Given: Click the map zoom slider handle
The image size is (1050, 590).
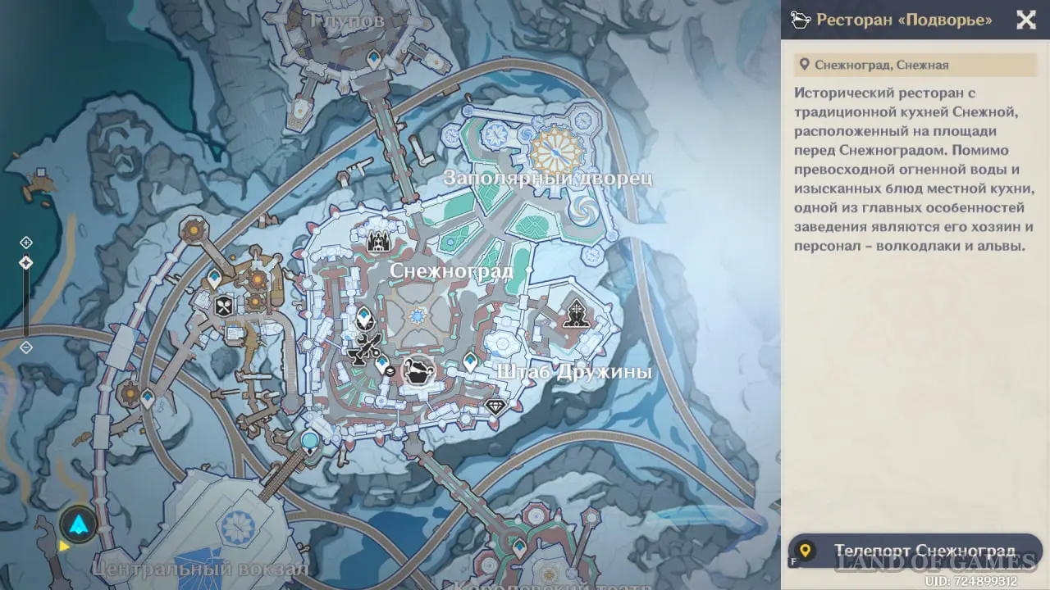Looking at the screenshot, I should (x=25, y=263).
